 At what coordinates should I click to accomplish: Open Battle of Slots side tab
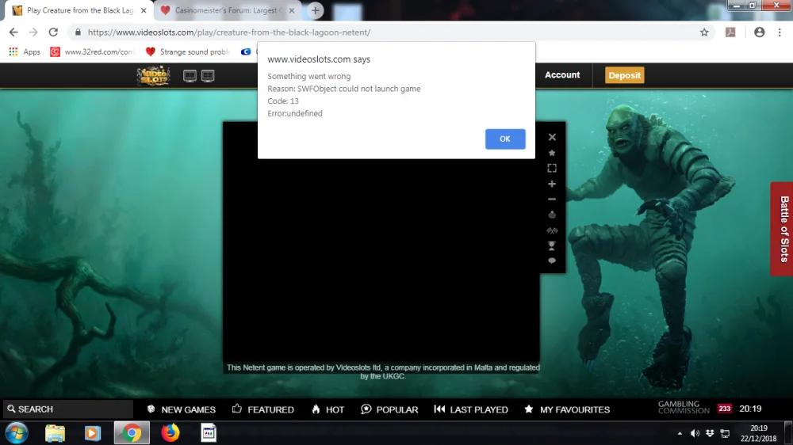click(782, 229)
